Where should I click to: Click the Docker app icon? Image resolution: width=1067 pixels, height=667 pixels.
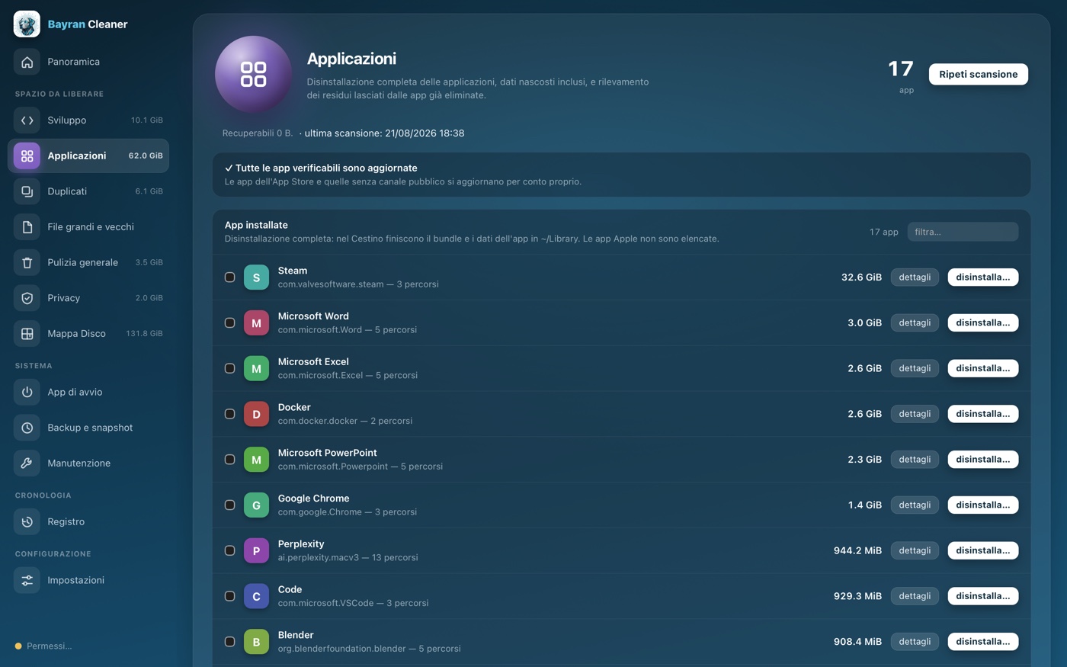pyautogui.click(x=256, y=414)
